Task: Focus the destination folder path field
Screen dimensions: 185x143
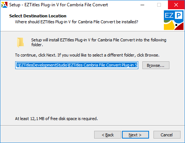Action: [77, 65]
